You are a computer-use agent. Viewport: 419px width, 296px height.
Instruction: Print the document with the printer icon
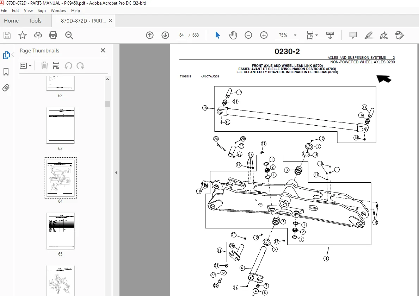coord(53,35)
